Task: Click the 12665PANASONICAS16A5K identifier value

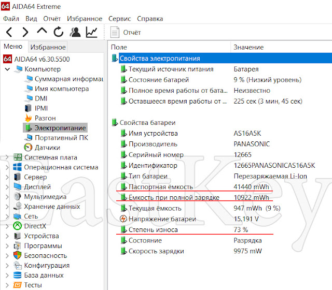Action: click(274, 165)
